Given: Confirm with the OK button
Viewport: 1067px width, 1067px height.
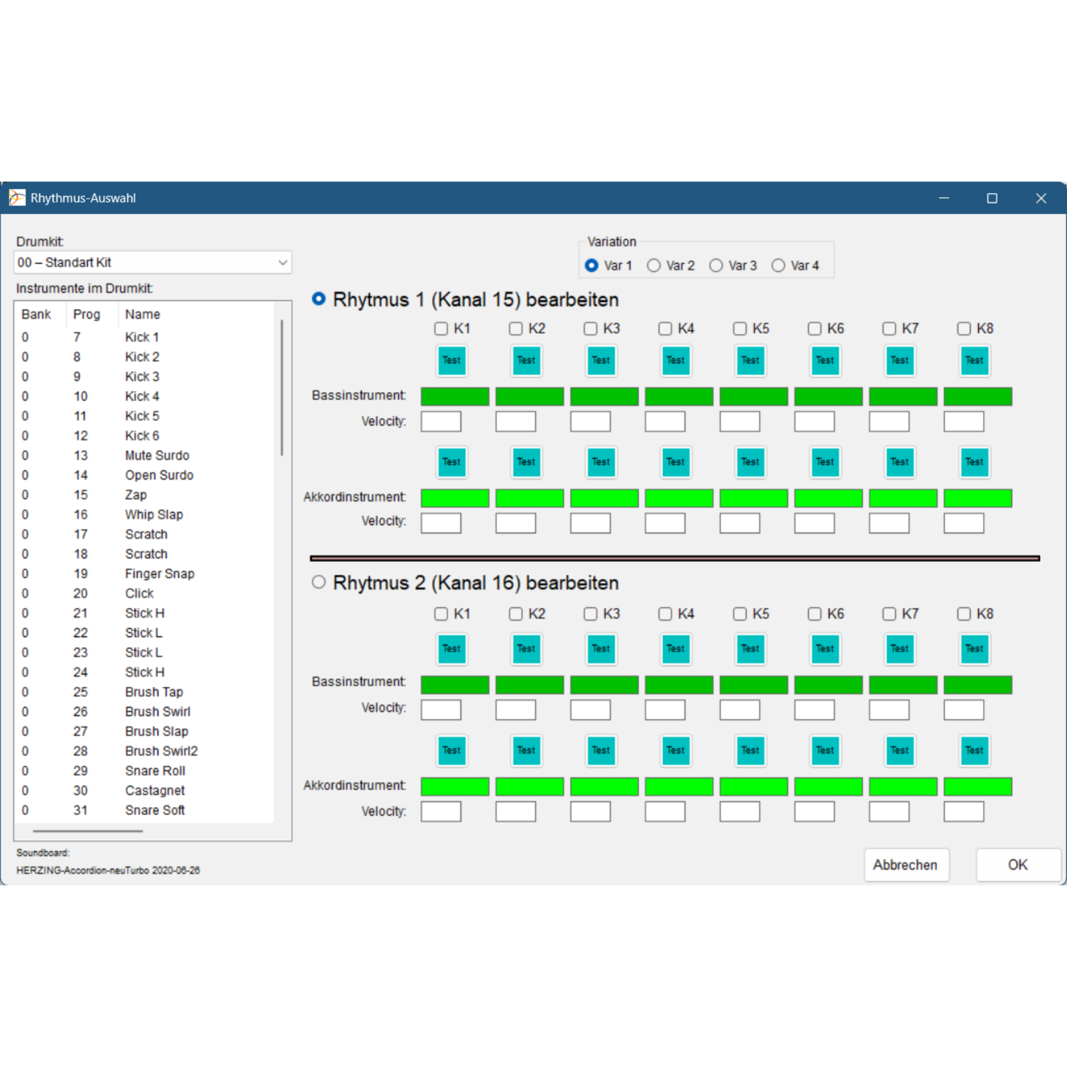Looking at the screenshot, I should 1017,865.
